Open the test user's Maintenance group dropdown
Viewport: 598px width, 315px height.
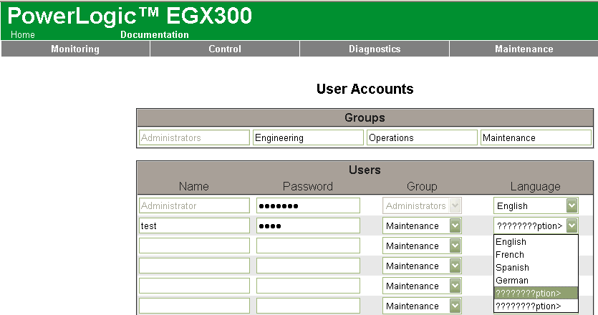click(423, 226)
